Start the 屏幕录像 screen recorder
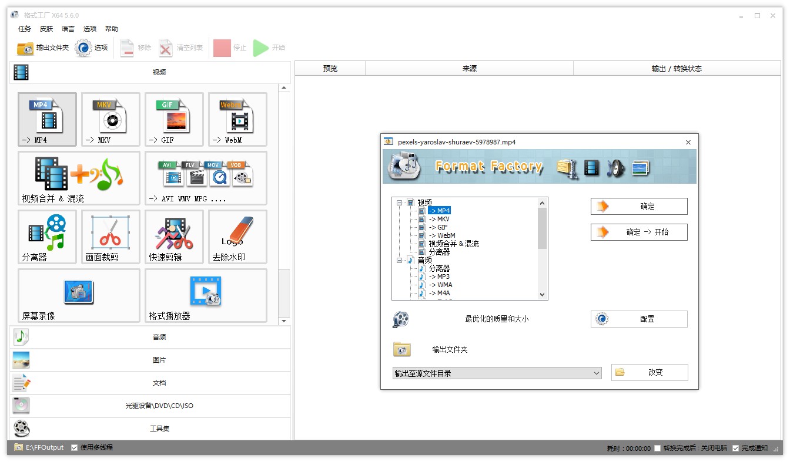The image size is (790, 462). pos(79,295)
